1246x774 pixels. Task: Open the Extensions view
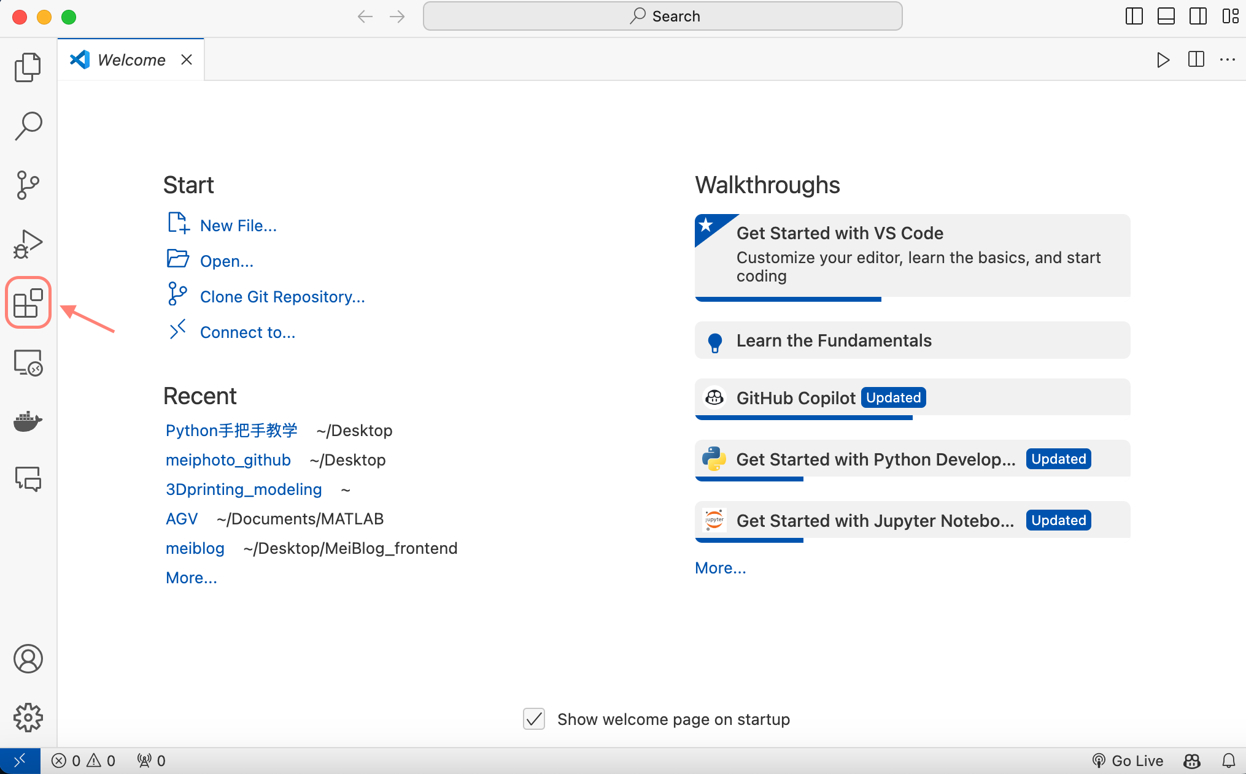[x=28, y=303]
